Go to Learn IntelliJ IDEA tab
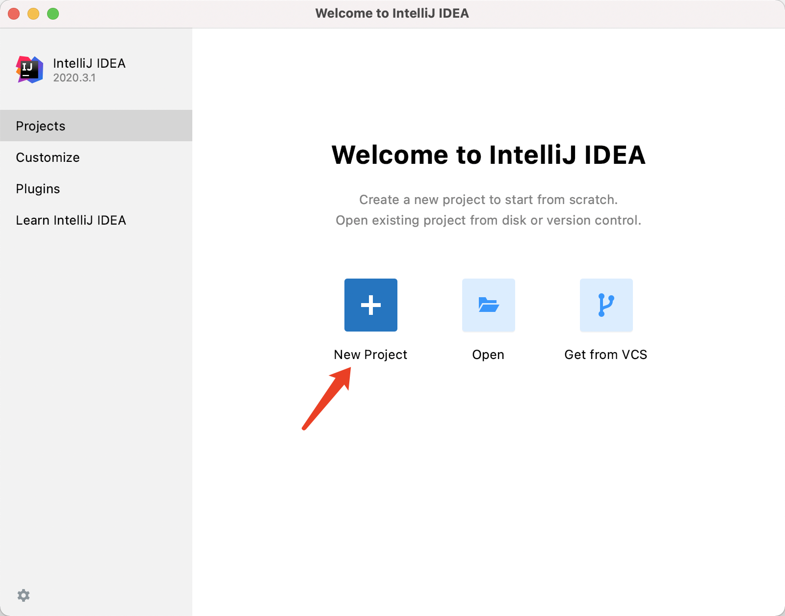785x616 pixels. [96, 220]
